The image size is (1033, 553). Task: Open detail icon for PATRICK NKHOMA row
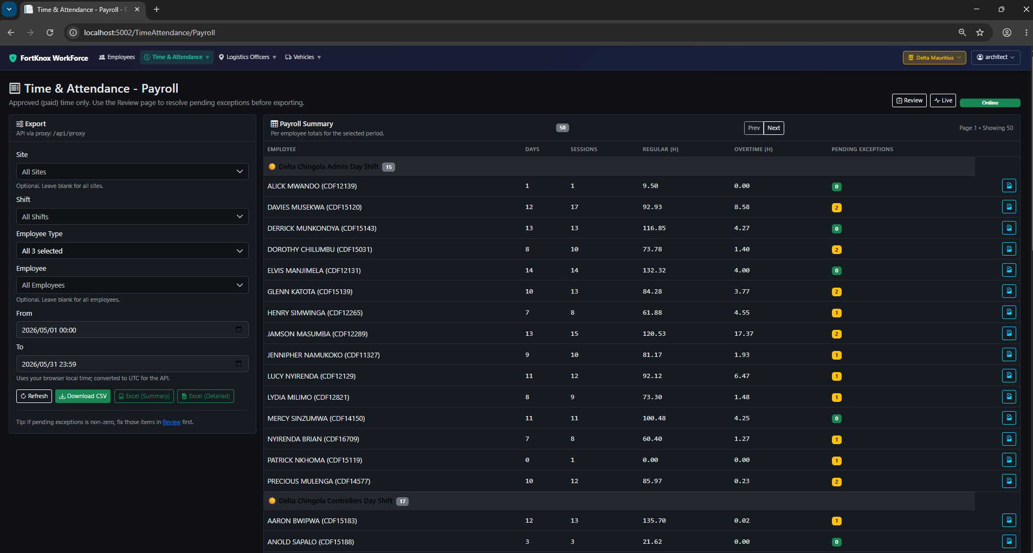point(1009,460)
